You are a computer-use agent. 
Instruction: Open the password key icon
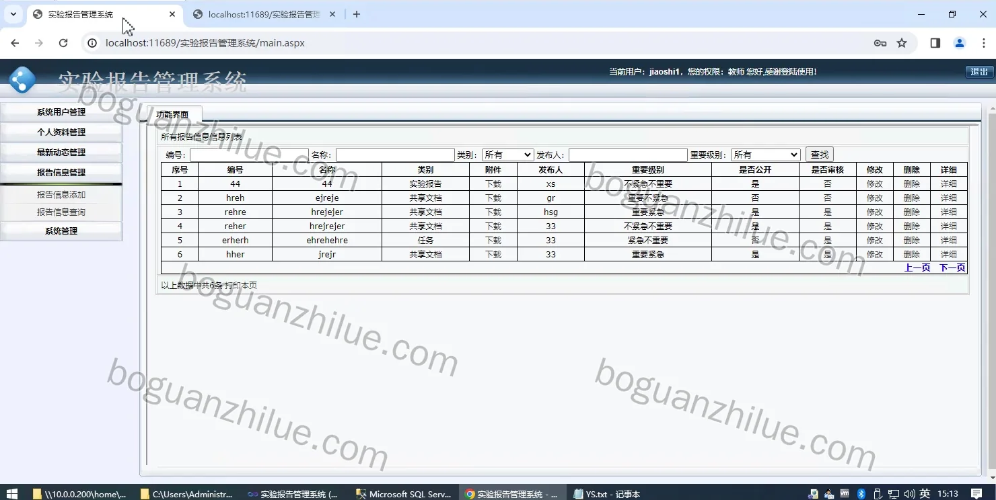(880, 43)
